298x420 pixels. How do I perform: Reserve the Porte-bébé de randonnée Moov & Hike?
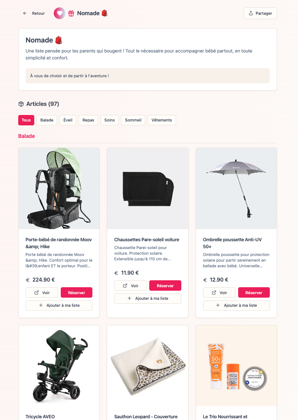pos(77,292)
